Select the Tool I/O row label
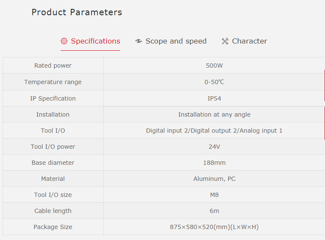The image size is (325, 240). coord(53,131)
